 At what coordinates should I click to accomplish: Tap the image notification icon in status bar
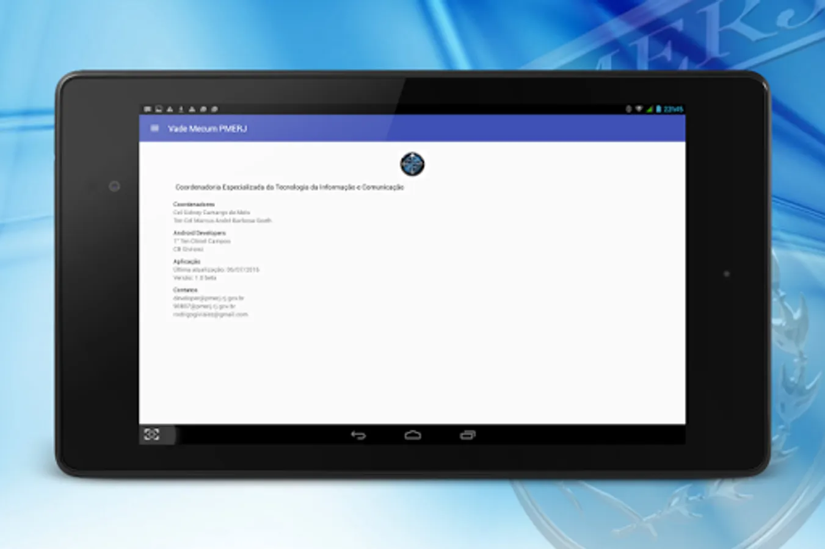(x=158, y=109)
